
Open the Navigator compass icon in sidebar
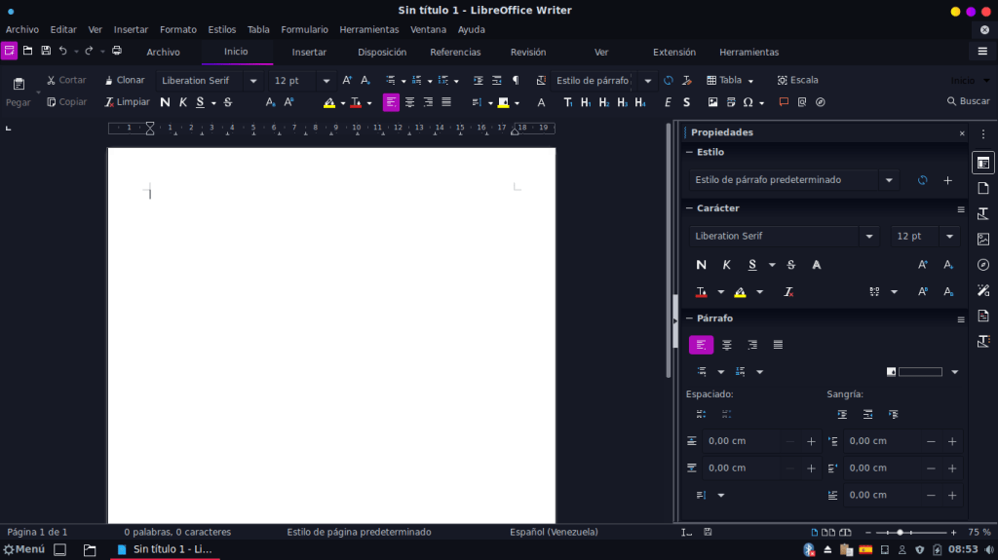(982, 264)
